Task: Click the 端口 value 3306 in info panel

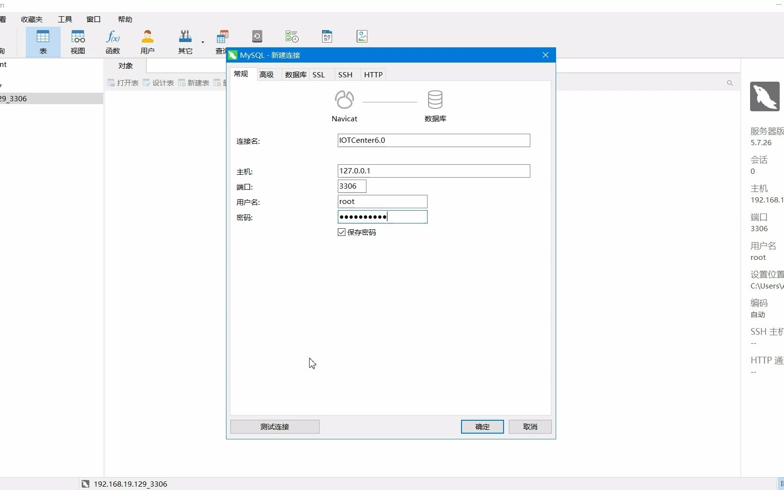Action: pyautogui.click(x=759, y=228)
